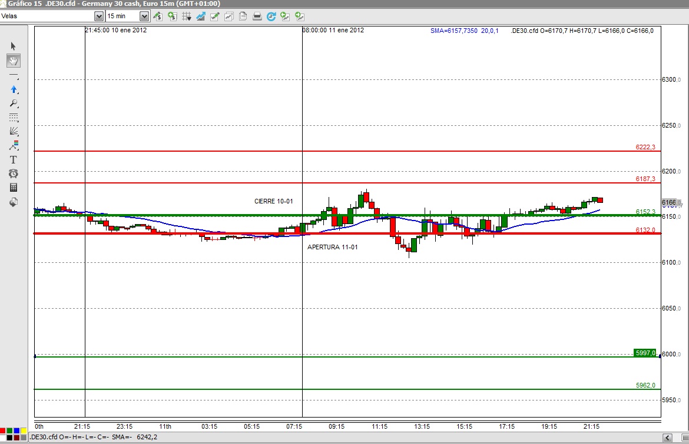Click the copy objects icon in sidebar
Image resolution: width=689 pixels, height=444 pixels.
tap(13, 202)
